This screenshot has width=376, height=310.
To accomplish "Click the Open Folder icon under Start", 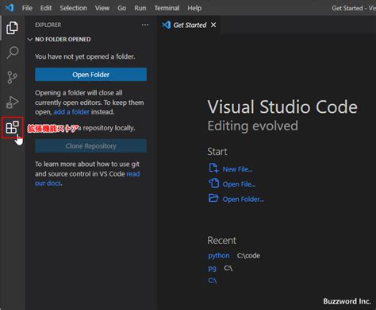I will click(213, 198).
